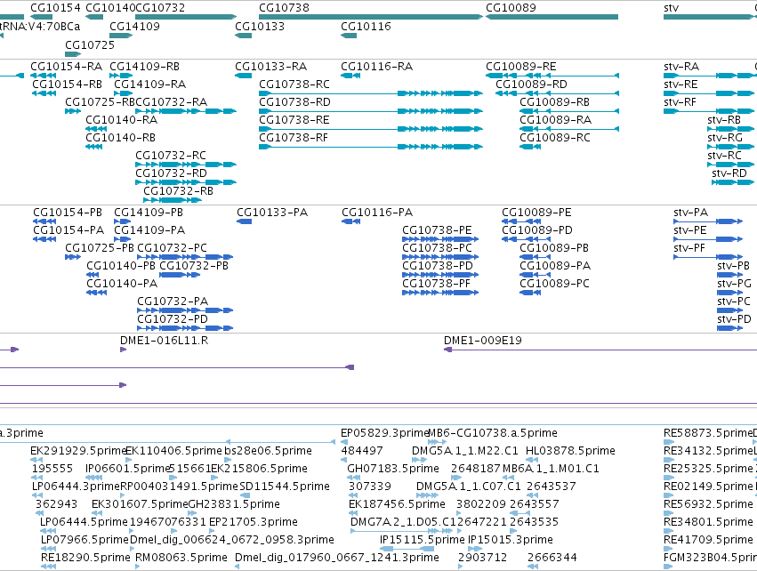This screenshot has height=571, width=757.
Task: Select transcript CG14109-RA
Action: coord(150,84)
